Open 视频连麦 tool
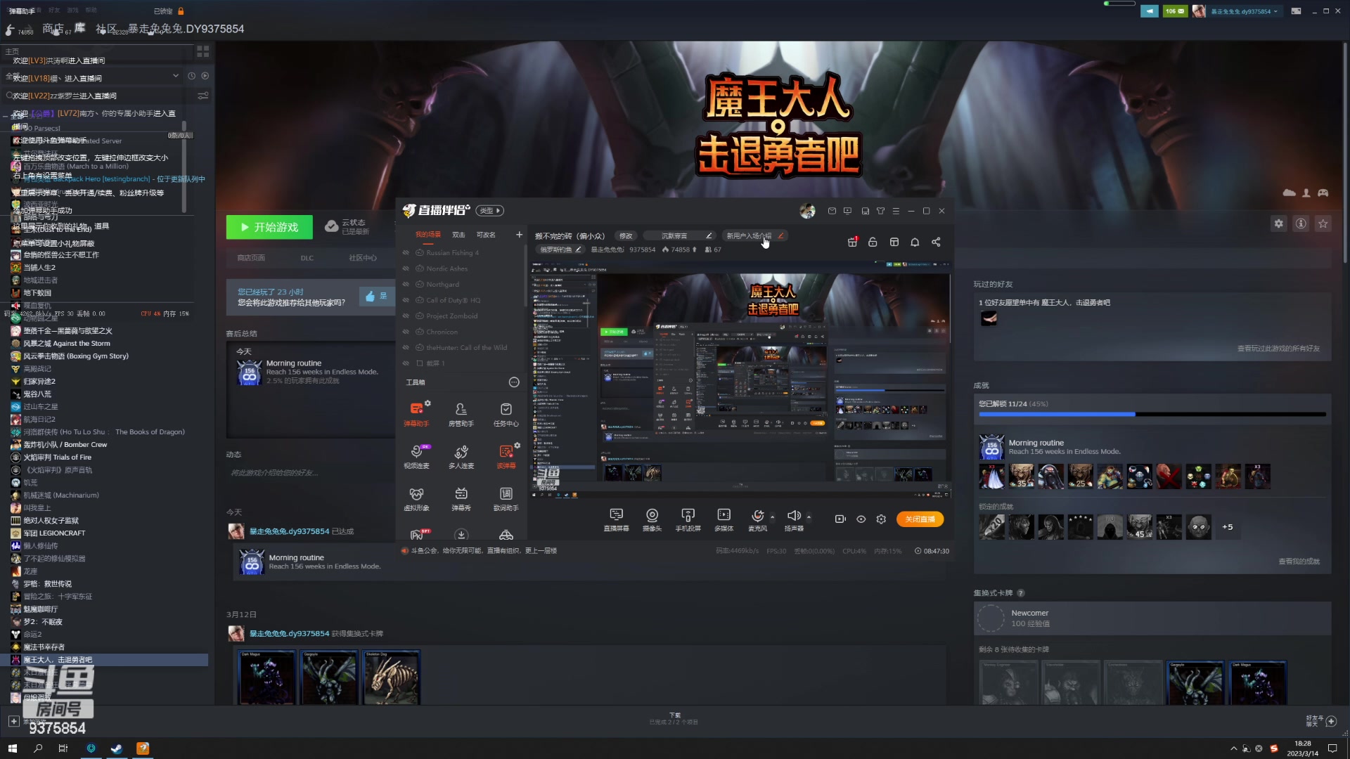Viewport: 1350px width, 759px height. [416, 456]
